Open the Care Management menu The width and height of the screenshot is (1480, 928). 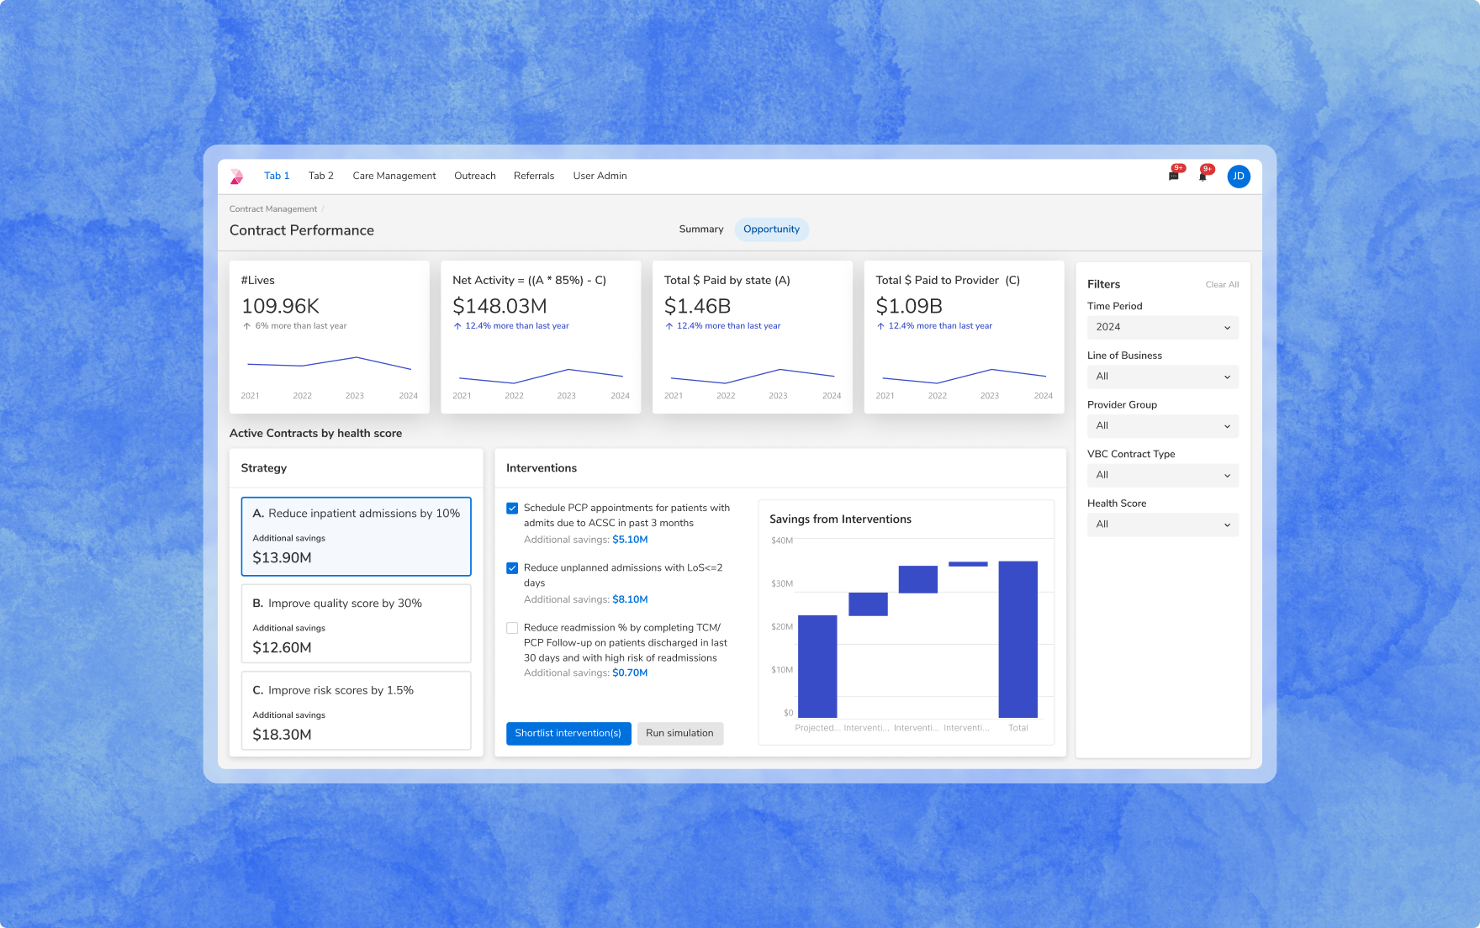click(x=394, y=176)
